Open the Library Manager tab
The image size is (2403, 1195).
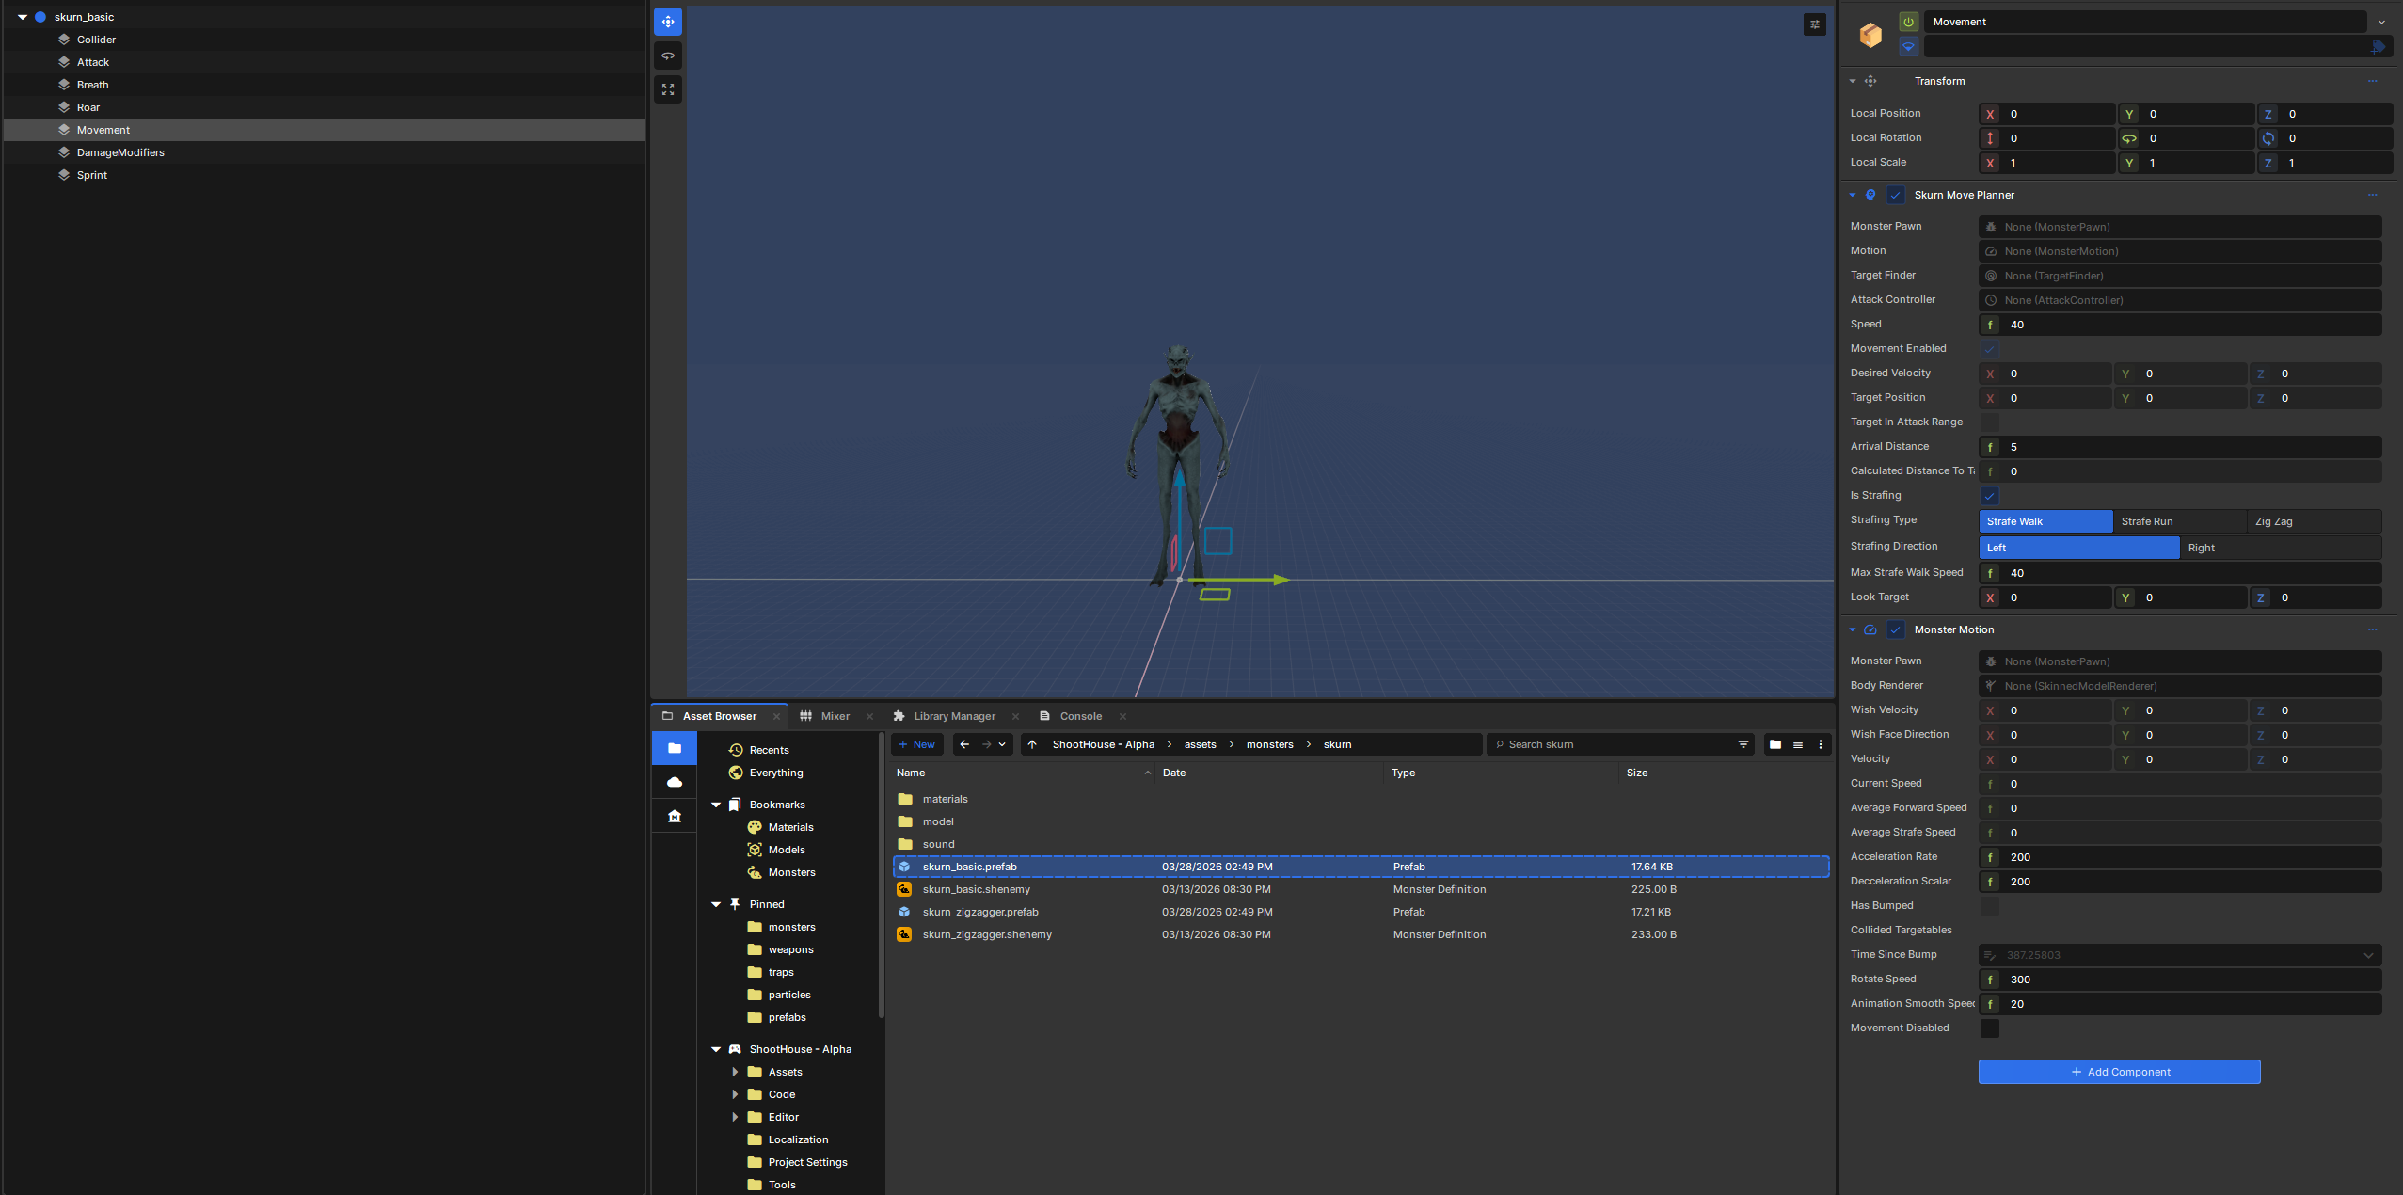(954, 716)
